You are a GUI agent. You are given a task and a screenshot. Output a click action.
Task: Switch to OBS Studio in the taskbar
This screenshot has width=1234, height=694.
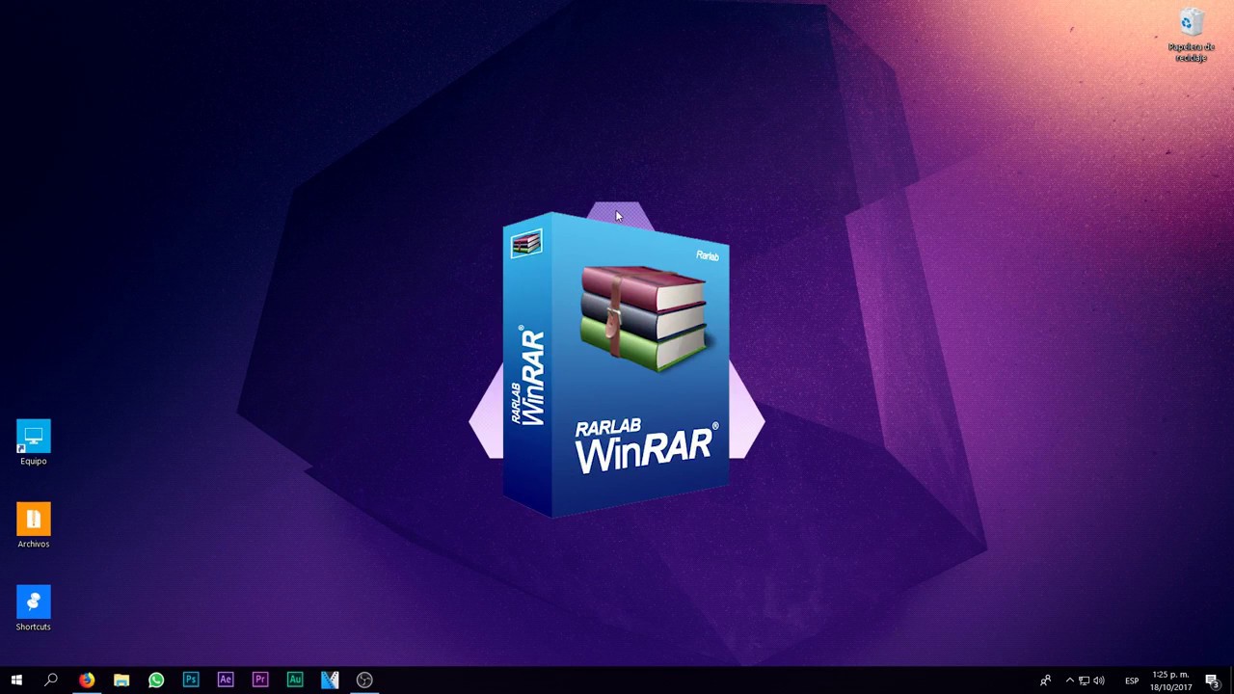coord(364,681)
